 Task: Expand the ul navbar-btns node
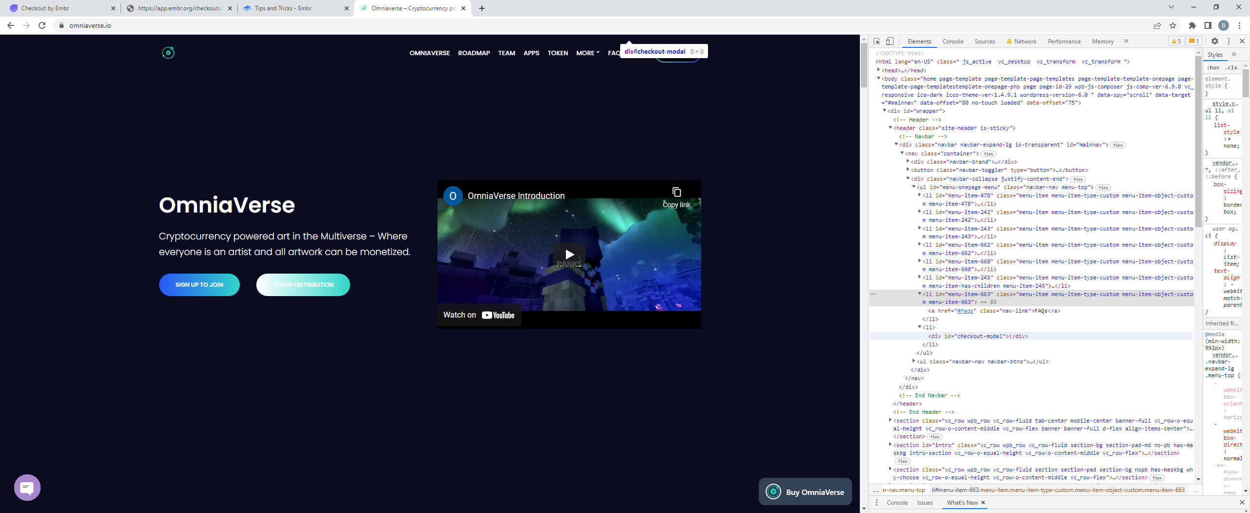(914, 361)
